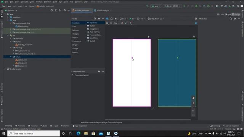
Task: Click the Run app green play icon
Action: point(185,6)
